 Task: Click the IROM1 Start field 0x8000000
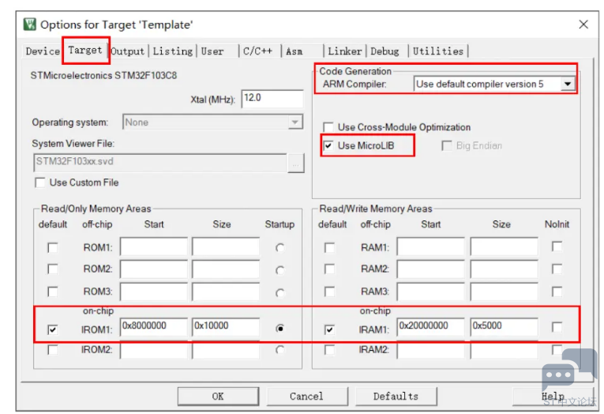[x=154, y=326]
